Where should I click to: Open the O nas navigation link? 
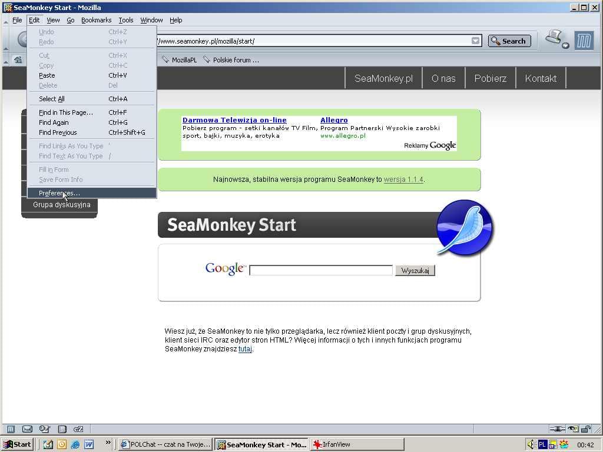pyautogui.click(x=443, y=78)
